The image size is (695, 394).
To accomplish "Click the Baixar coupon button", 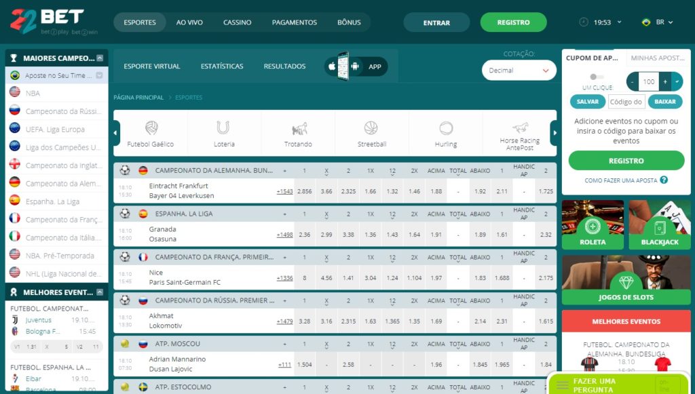I will 665,101.
